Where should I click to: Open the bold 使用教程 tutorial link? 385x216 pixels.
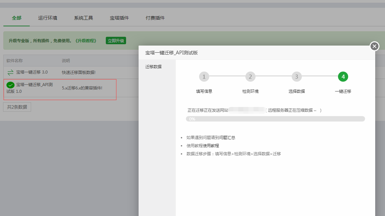click(x=211, y=146)
